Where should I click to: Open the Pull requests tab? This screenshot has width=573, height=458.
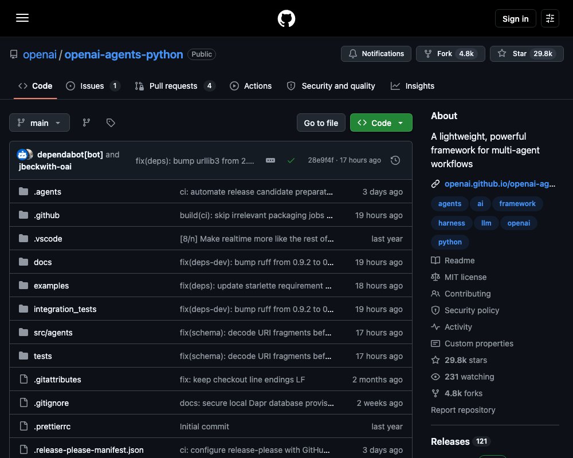click(x=175, y=86)
